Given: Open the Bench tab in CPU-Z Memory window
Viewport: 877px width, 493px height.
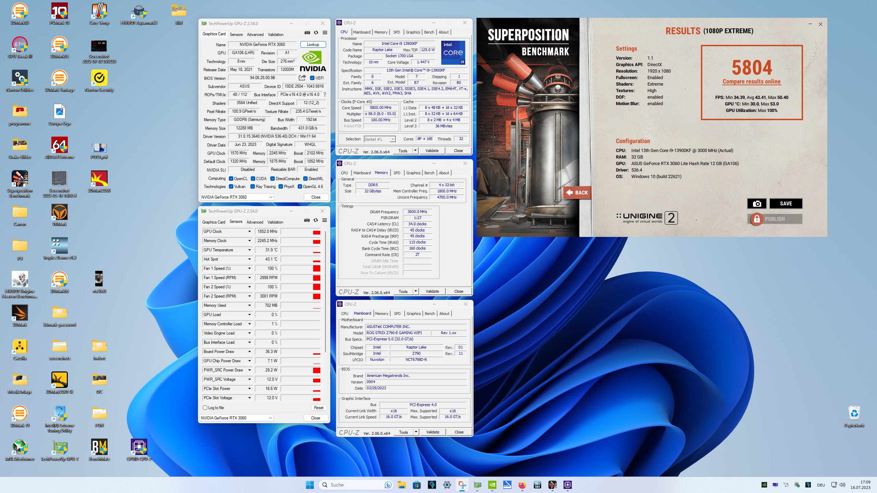Looking at the screenshot, I should pos(429,173).
